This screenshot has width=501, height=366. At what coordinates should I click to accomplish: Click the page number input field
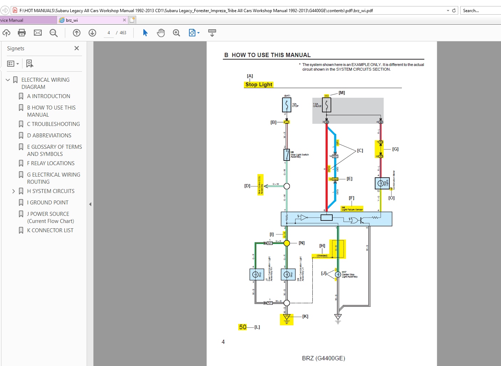tap(109, 33)
